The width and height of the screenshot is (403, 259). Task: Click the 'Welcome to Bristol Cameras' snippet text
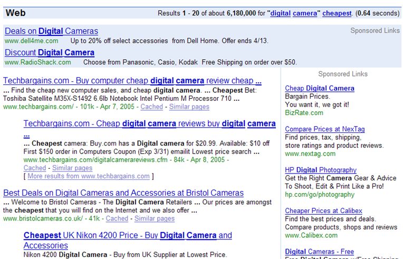coord(54,202)
